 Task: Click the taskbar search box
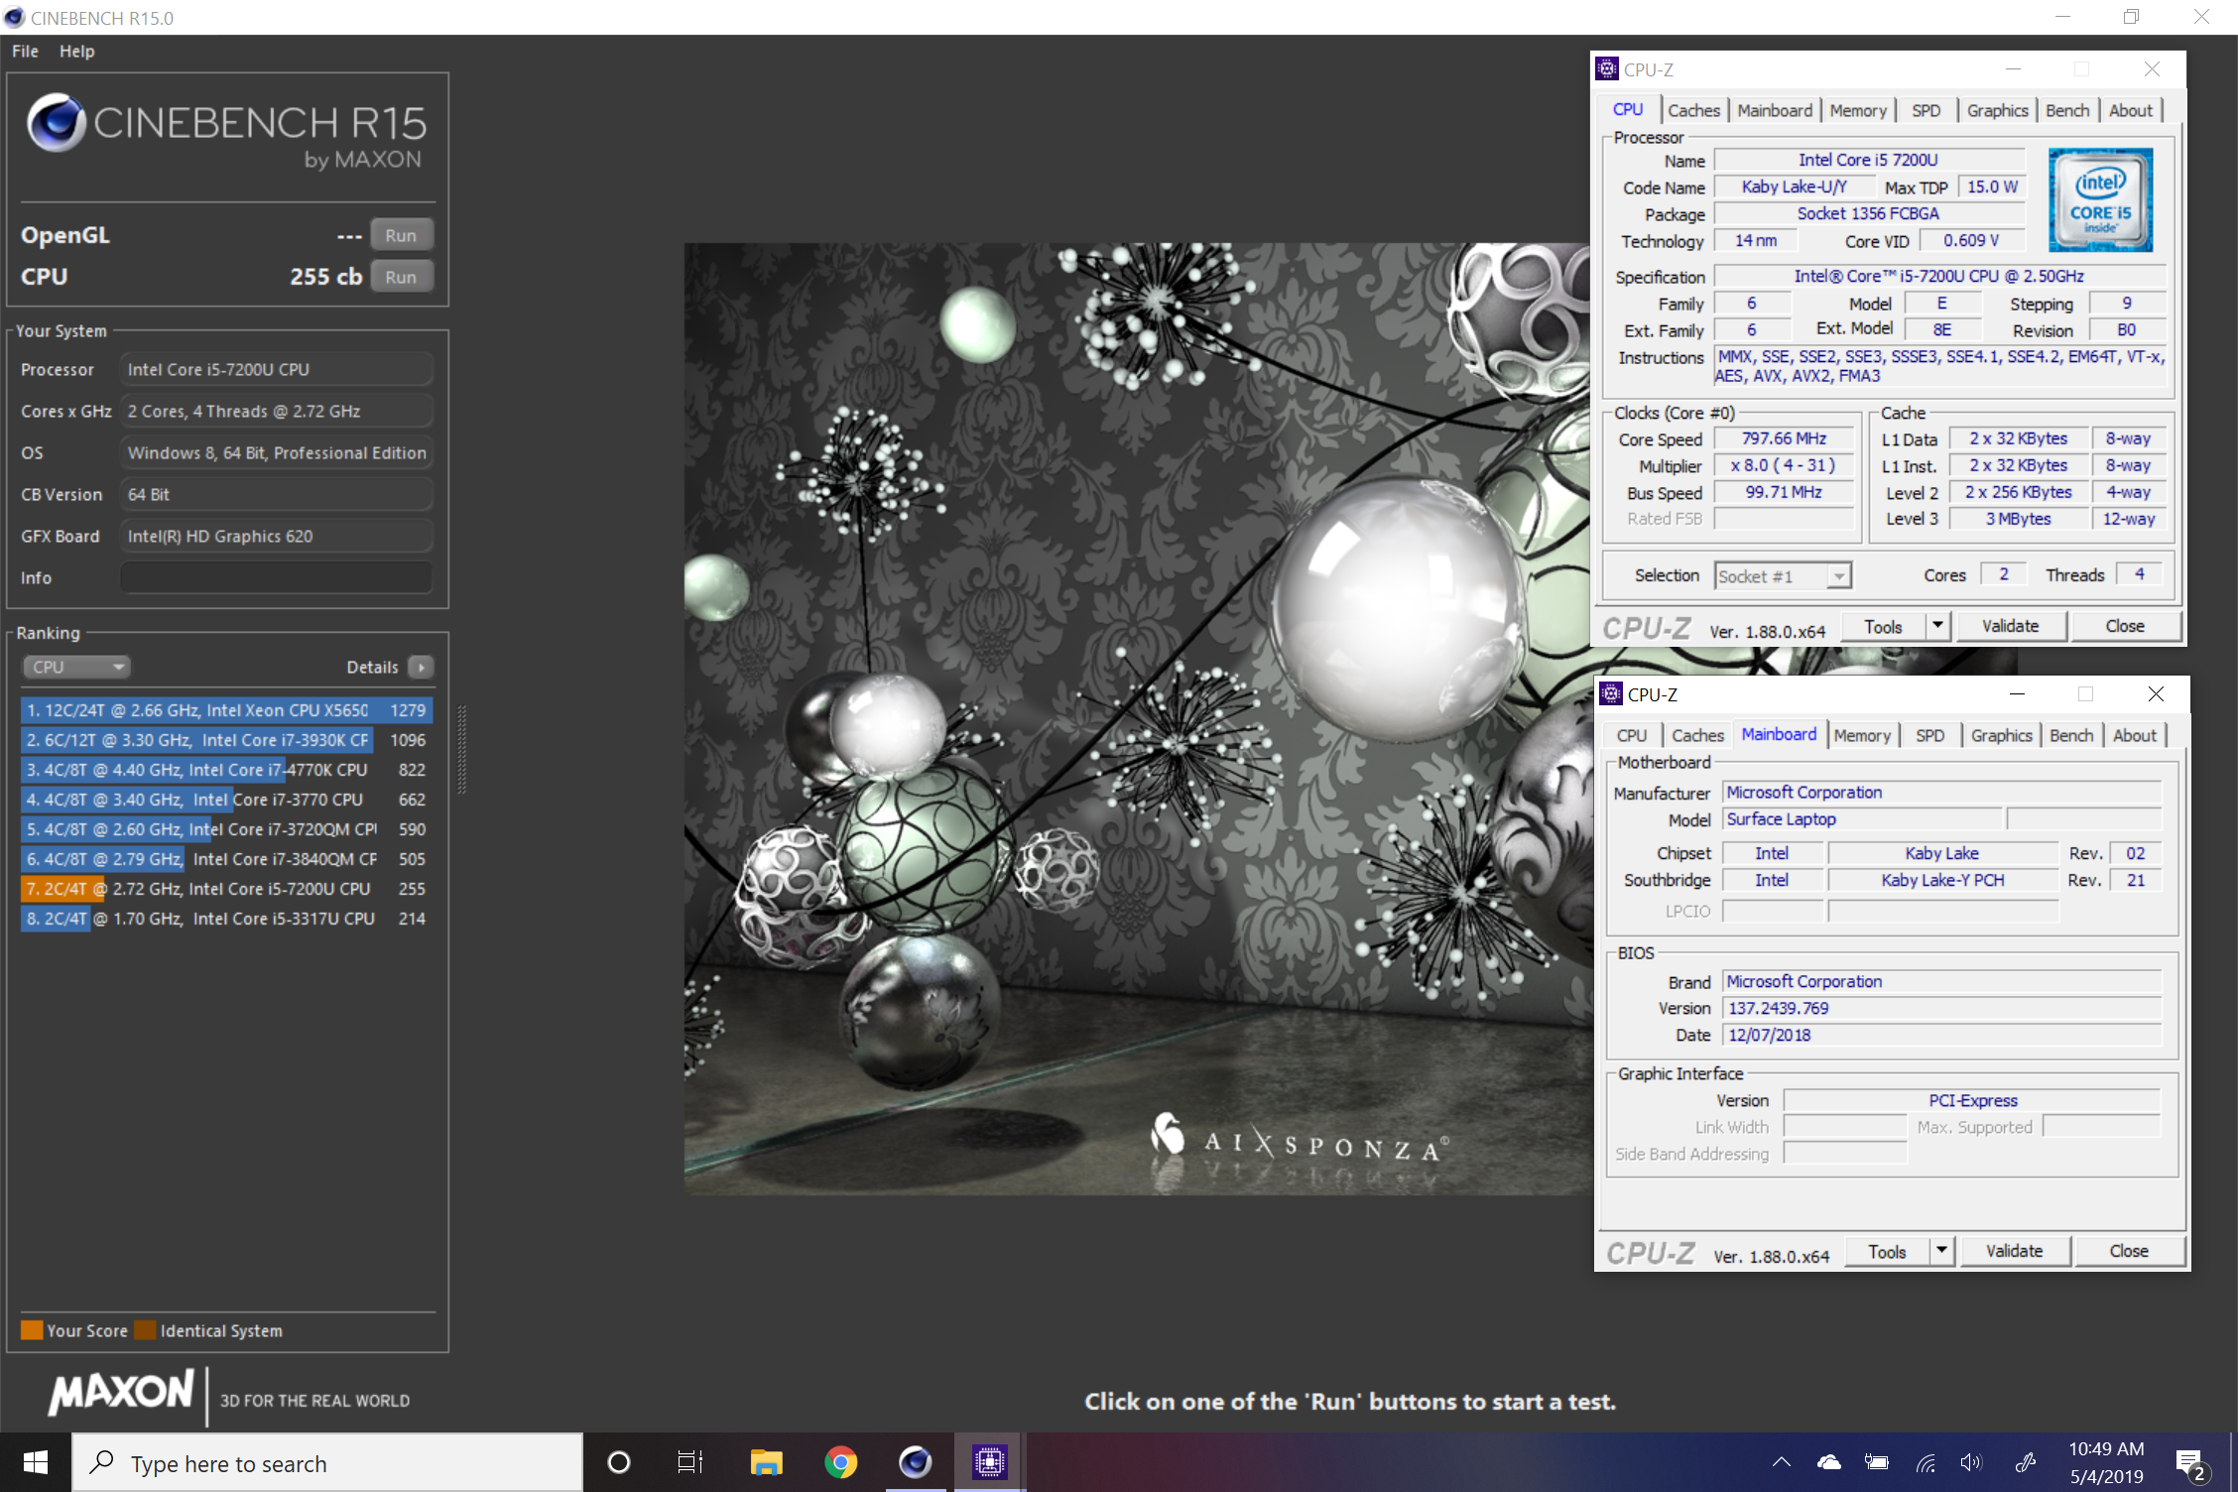click(327, 1462)
